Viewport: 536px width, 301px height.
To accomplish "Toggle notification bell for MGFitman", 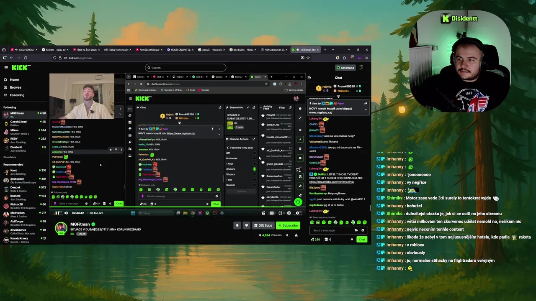I will tap(237, 225).
